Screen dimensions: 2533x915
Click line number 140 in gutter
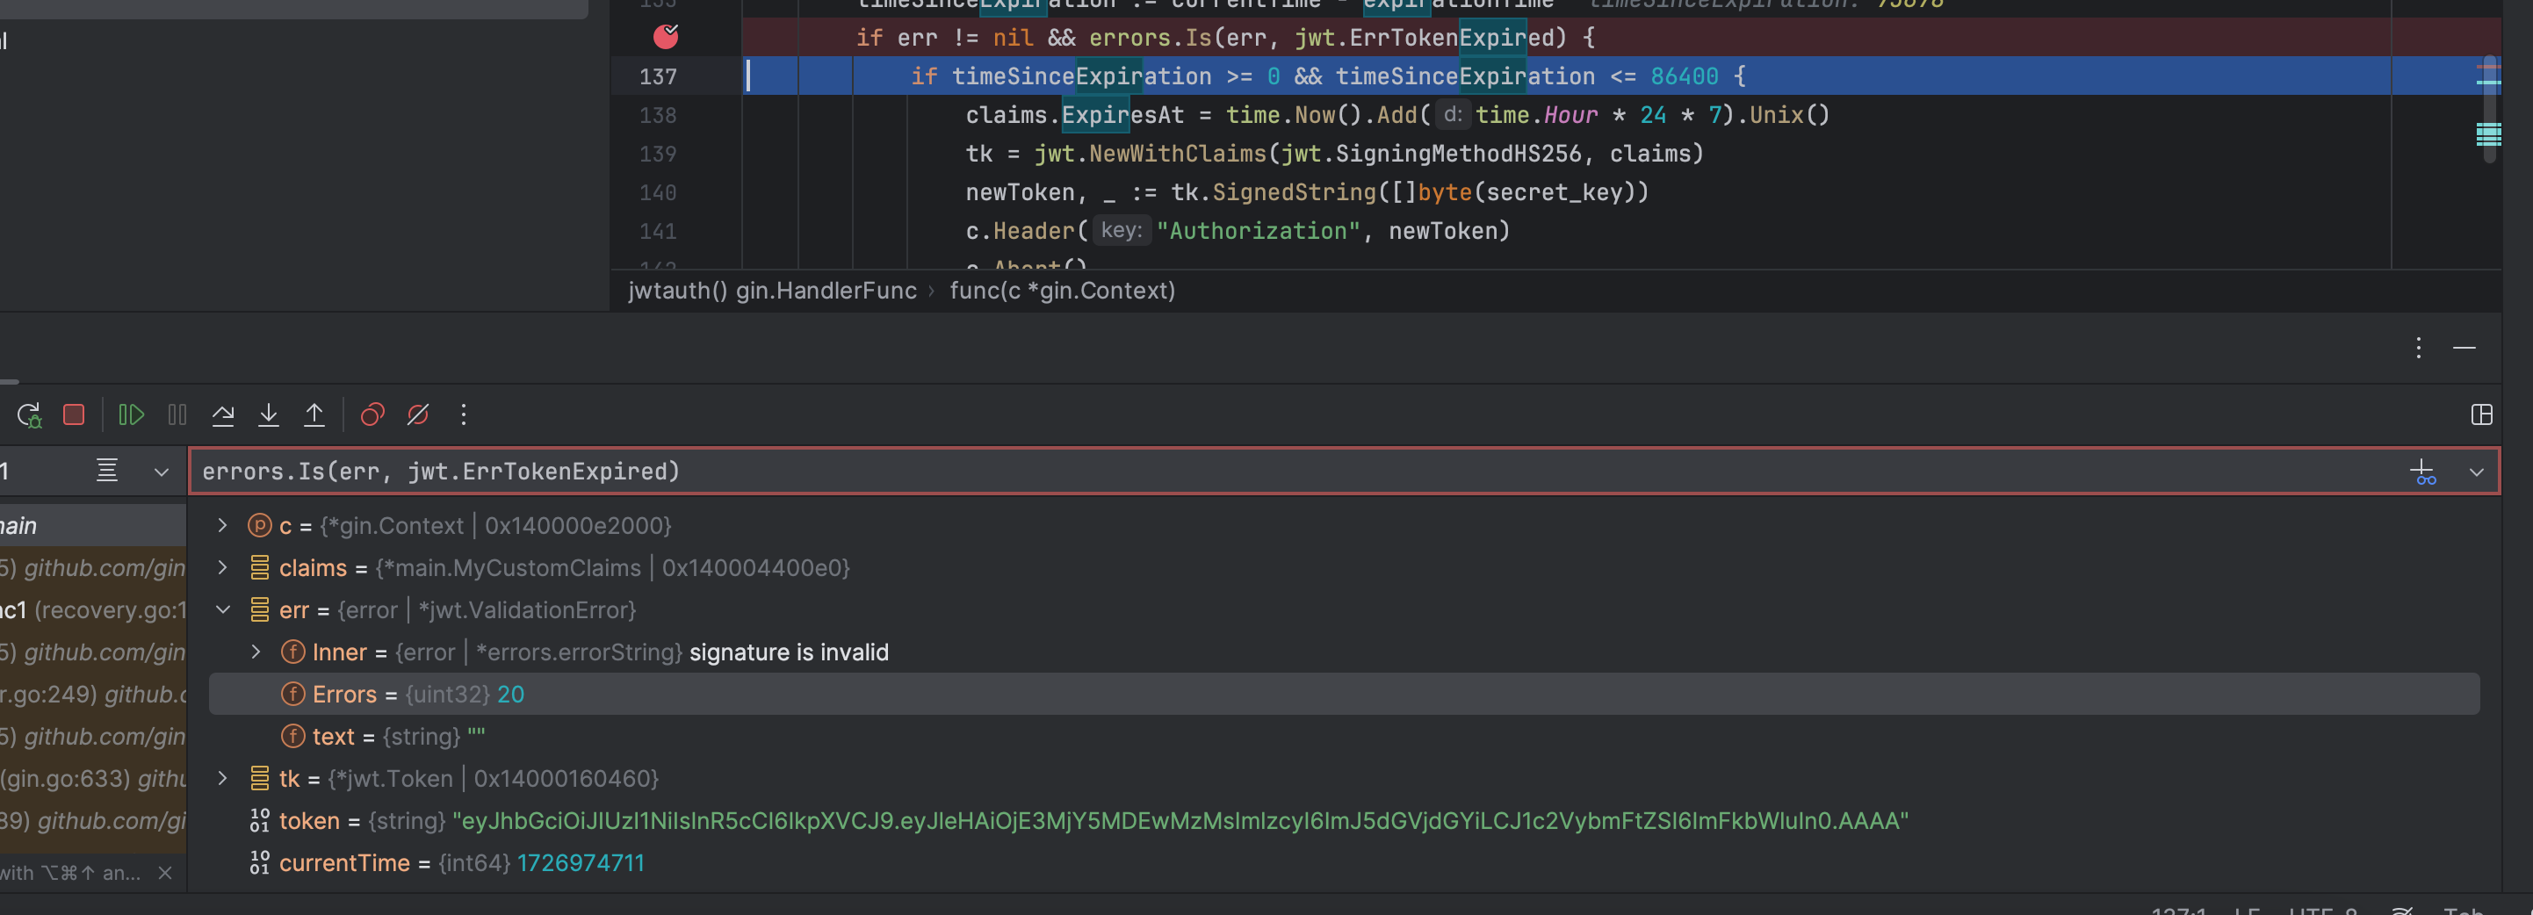click(658, 192)
